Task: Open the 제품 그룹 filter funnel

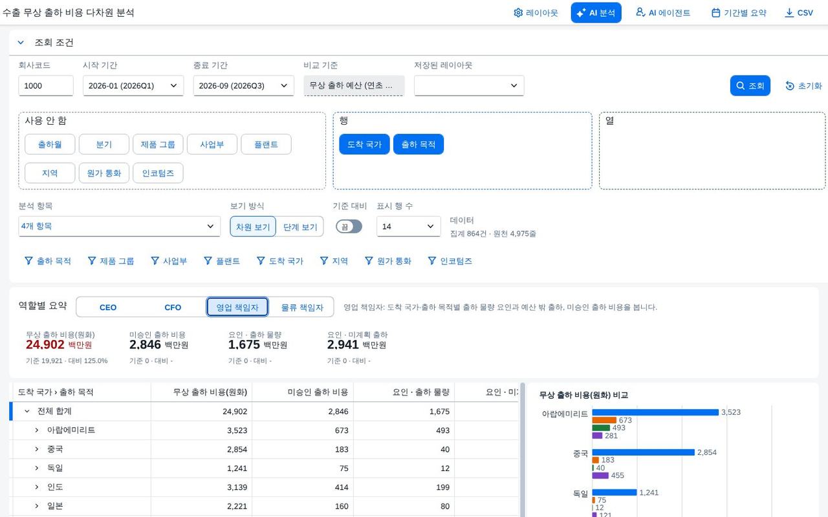Action: click(111, 261)
